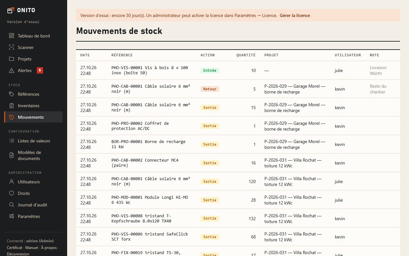Click the Listes de valeurs list icon
The image size is (409, 256).
click(x=12, y=141)
